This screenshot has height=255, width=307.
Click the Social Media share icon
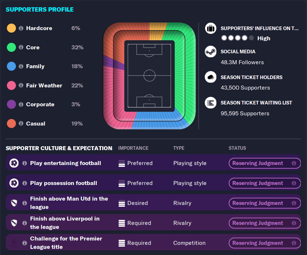coord(211,52)
